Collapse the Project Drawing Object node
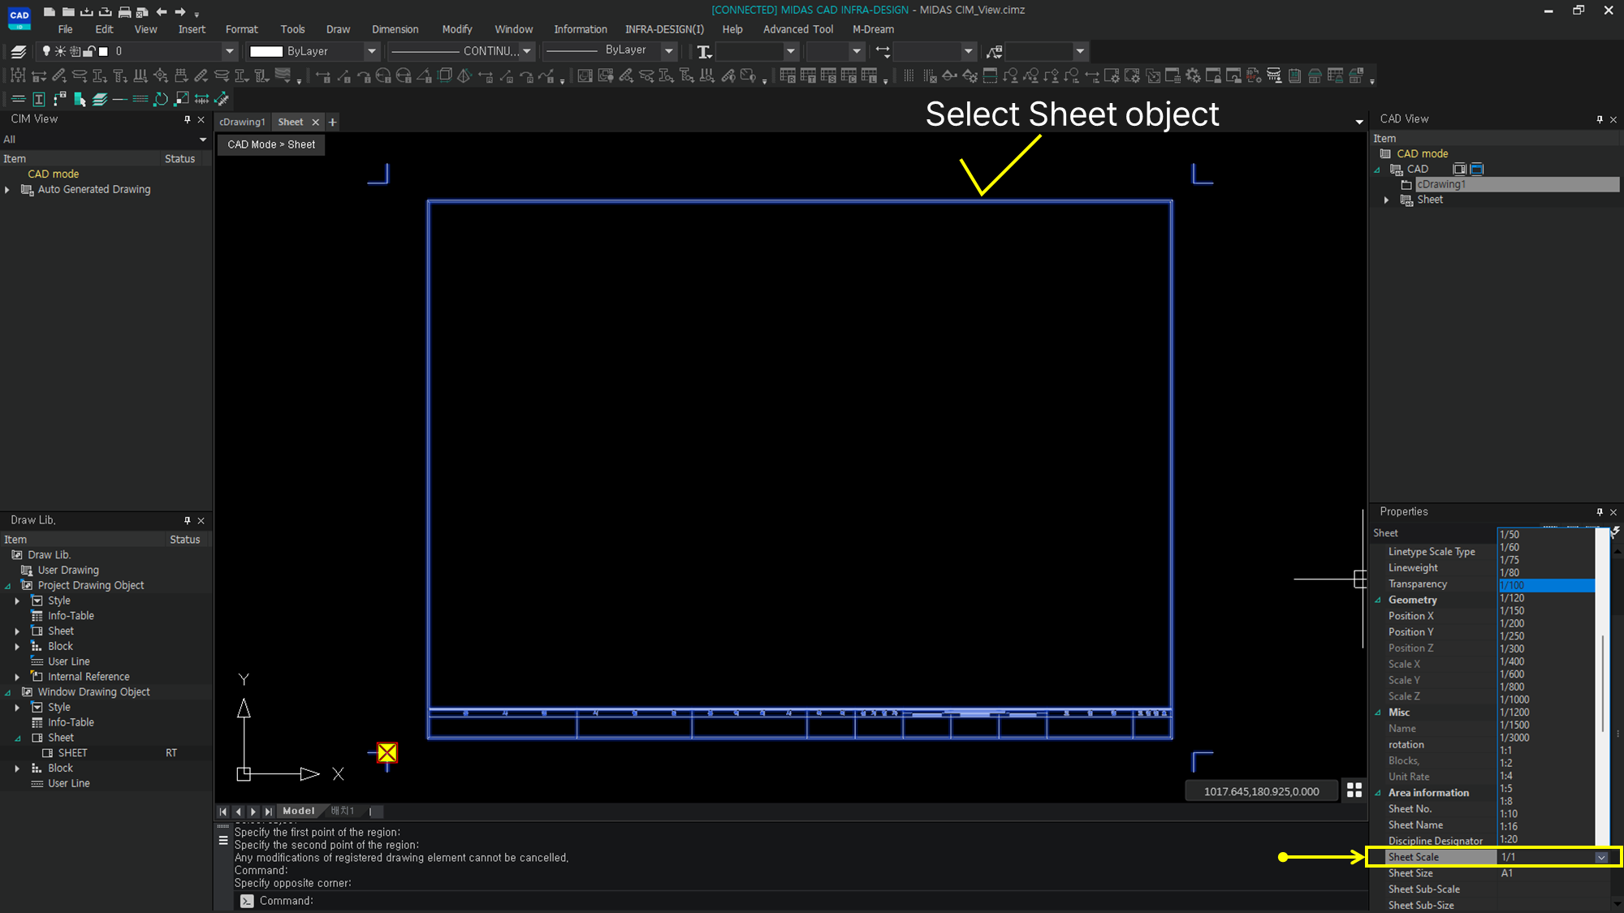Image resolution: width=1624 pixels, height=913 pixels. [x=8, y=586]
